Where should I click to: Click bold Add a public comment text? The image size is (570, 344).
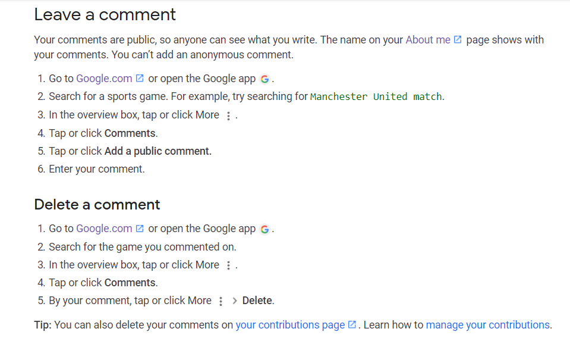[158, 151]
